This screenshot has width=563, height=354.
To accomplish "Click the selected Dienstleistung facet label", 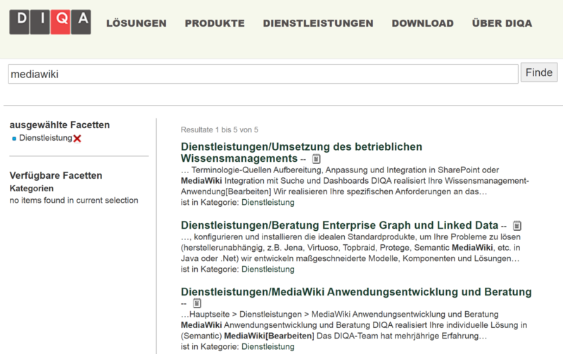I will click(x=45, y=138).
